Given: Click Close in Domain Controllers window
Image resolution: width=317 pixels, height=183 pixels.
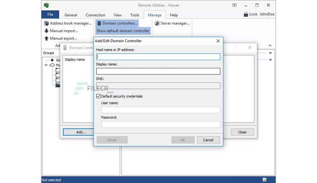Looking at the screenshot, I should pyautogui.click(x=242, y=132).
